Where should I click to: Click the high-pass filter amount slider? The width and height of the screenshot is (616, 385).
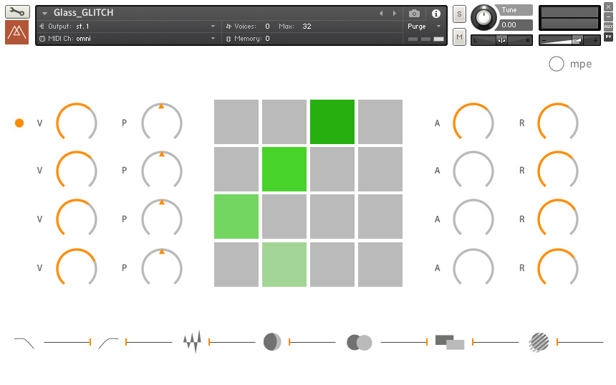click(148, 342)
